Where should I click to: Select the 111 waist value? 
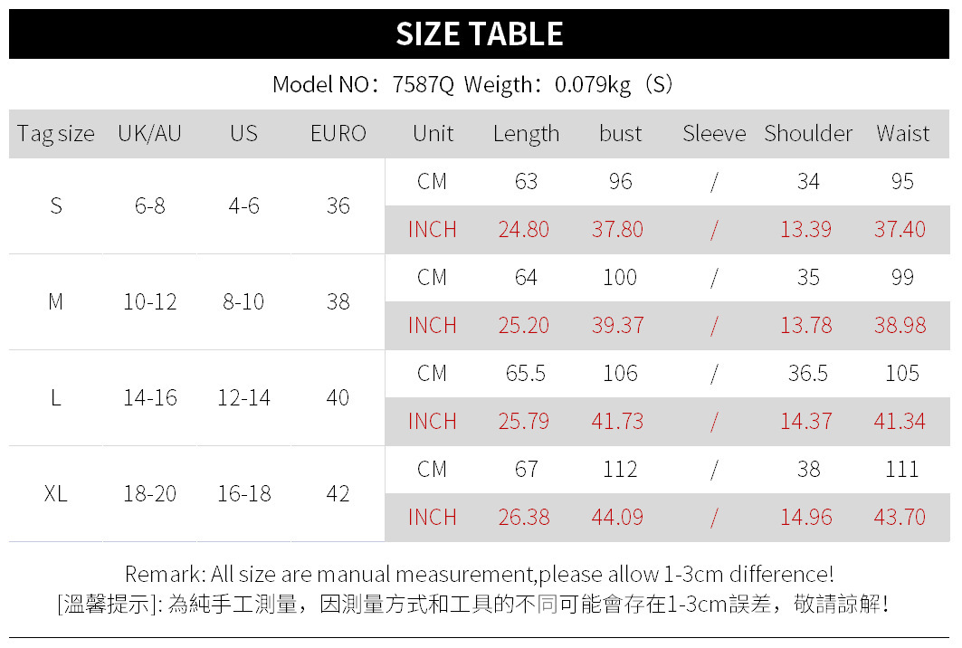click(x=902, y=470)
